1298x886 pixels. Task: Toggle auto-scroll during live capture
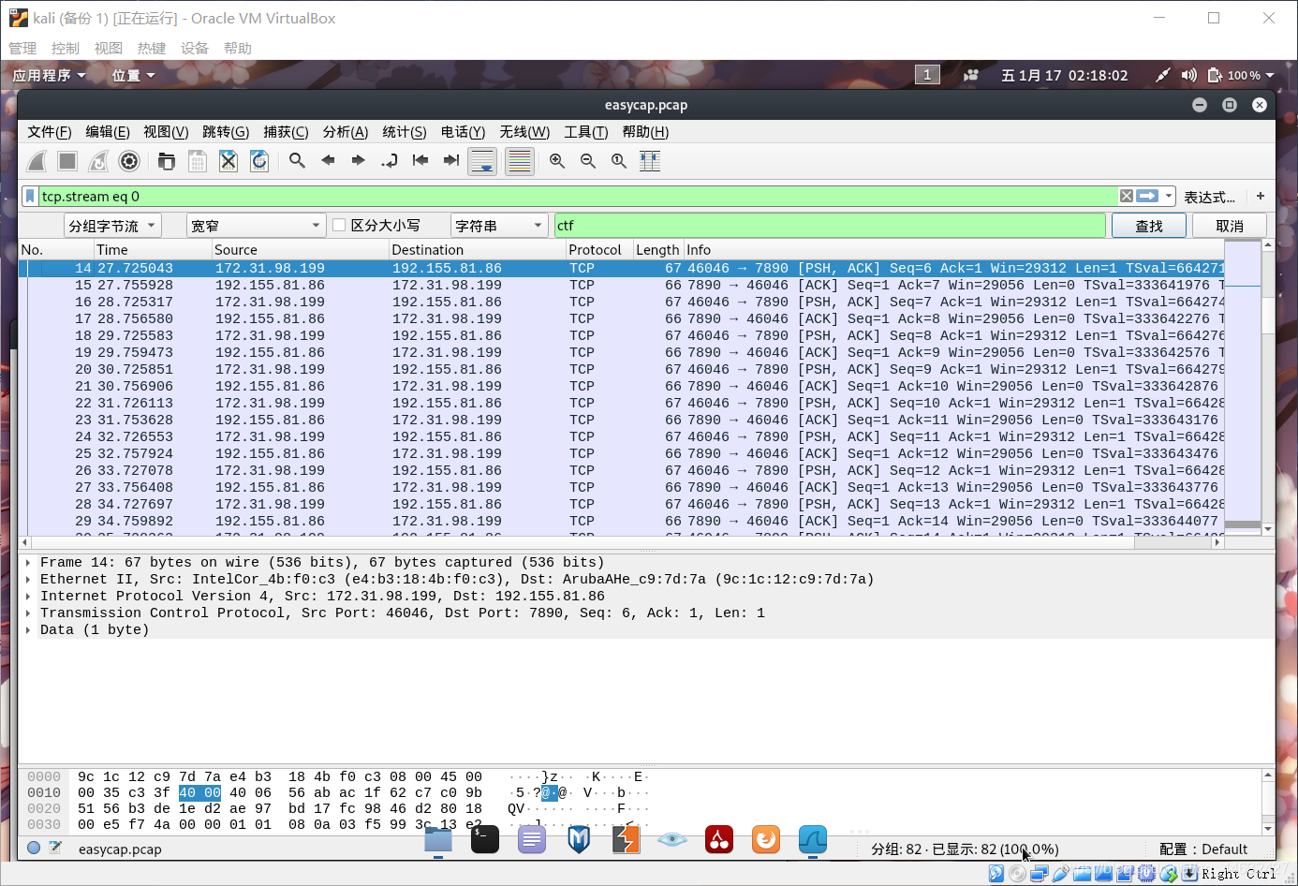[482, 161]
